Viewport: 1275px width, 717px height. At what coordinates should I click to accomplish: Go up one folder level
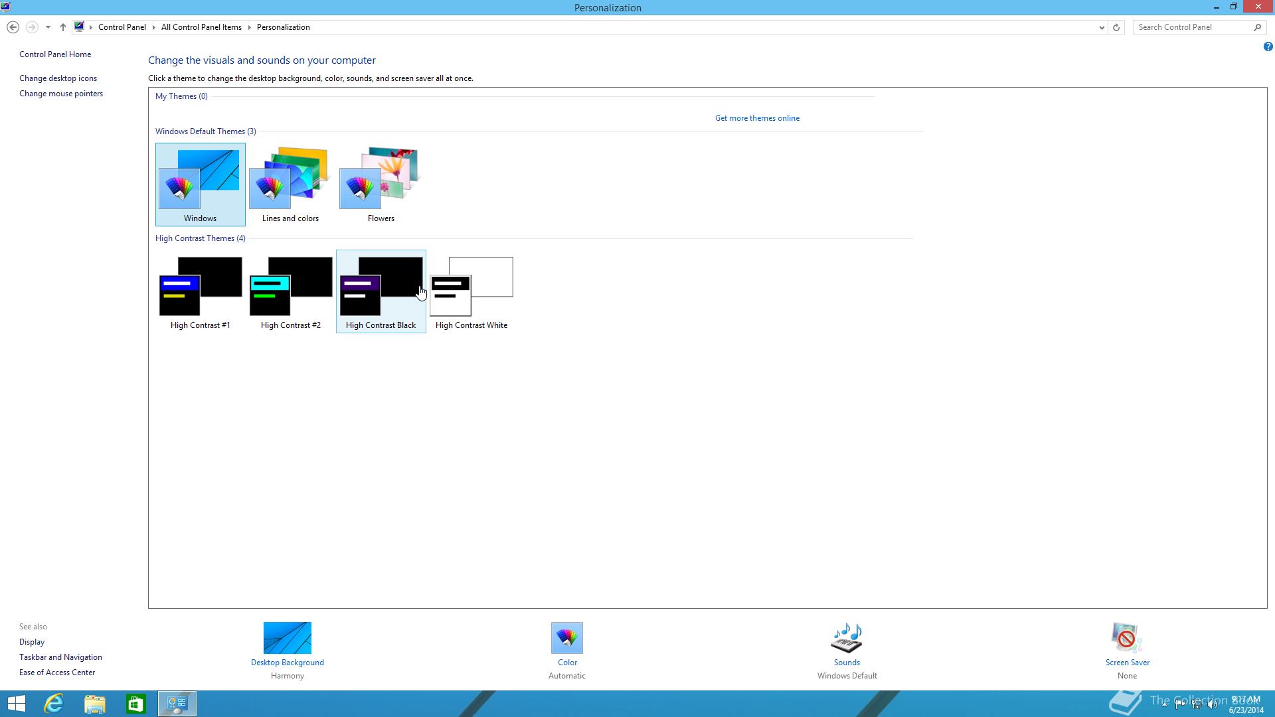[x=62, y=27]
